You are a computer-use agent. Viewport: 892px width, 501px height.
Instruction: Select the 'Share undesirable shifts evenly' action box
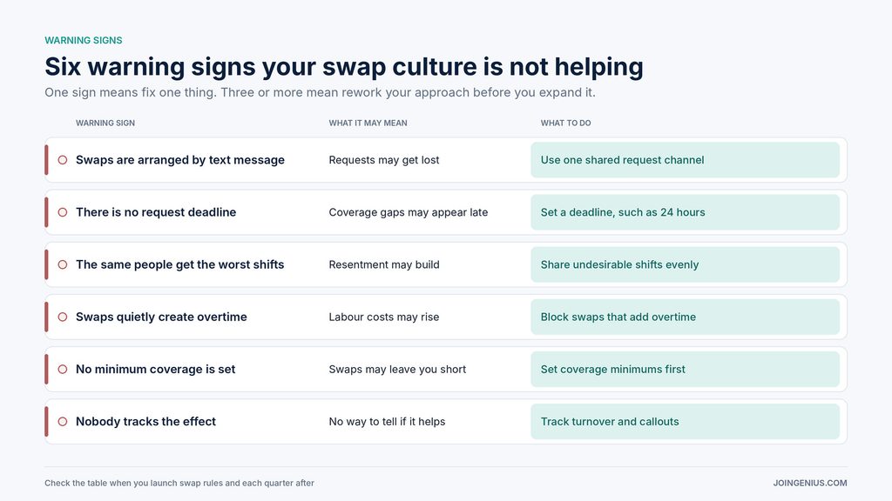click(685, 264)
